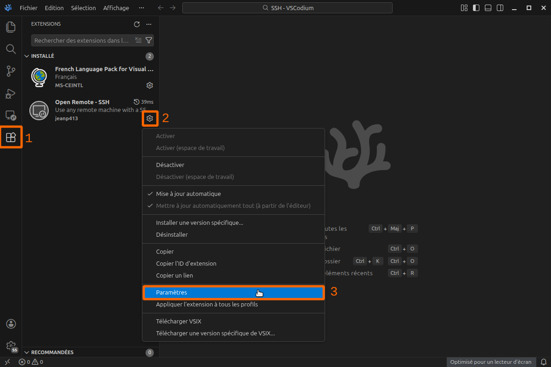The height and width of the screenshot is (367, 551).
Task: Open Extensions view more actions menu
Action: 149,24
